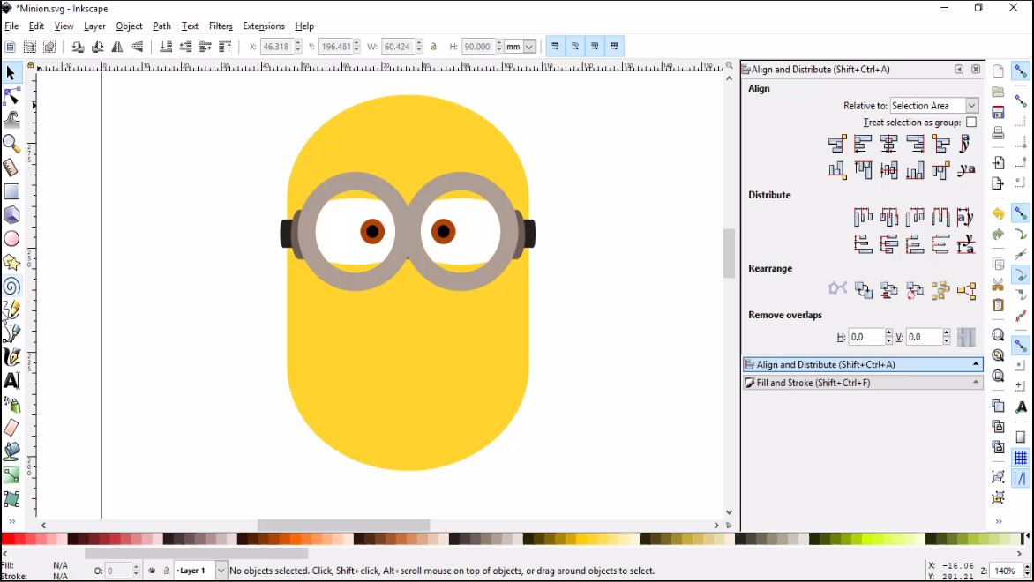Toggle current layer lock icon
1034x582 pixels.
pyautogui.click(x=166, y=571)
